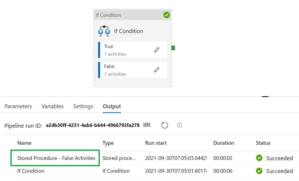Screen dimensions: 299x181
Task: Edit the True activities pencil icon
Action: 157,50
